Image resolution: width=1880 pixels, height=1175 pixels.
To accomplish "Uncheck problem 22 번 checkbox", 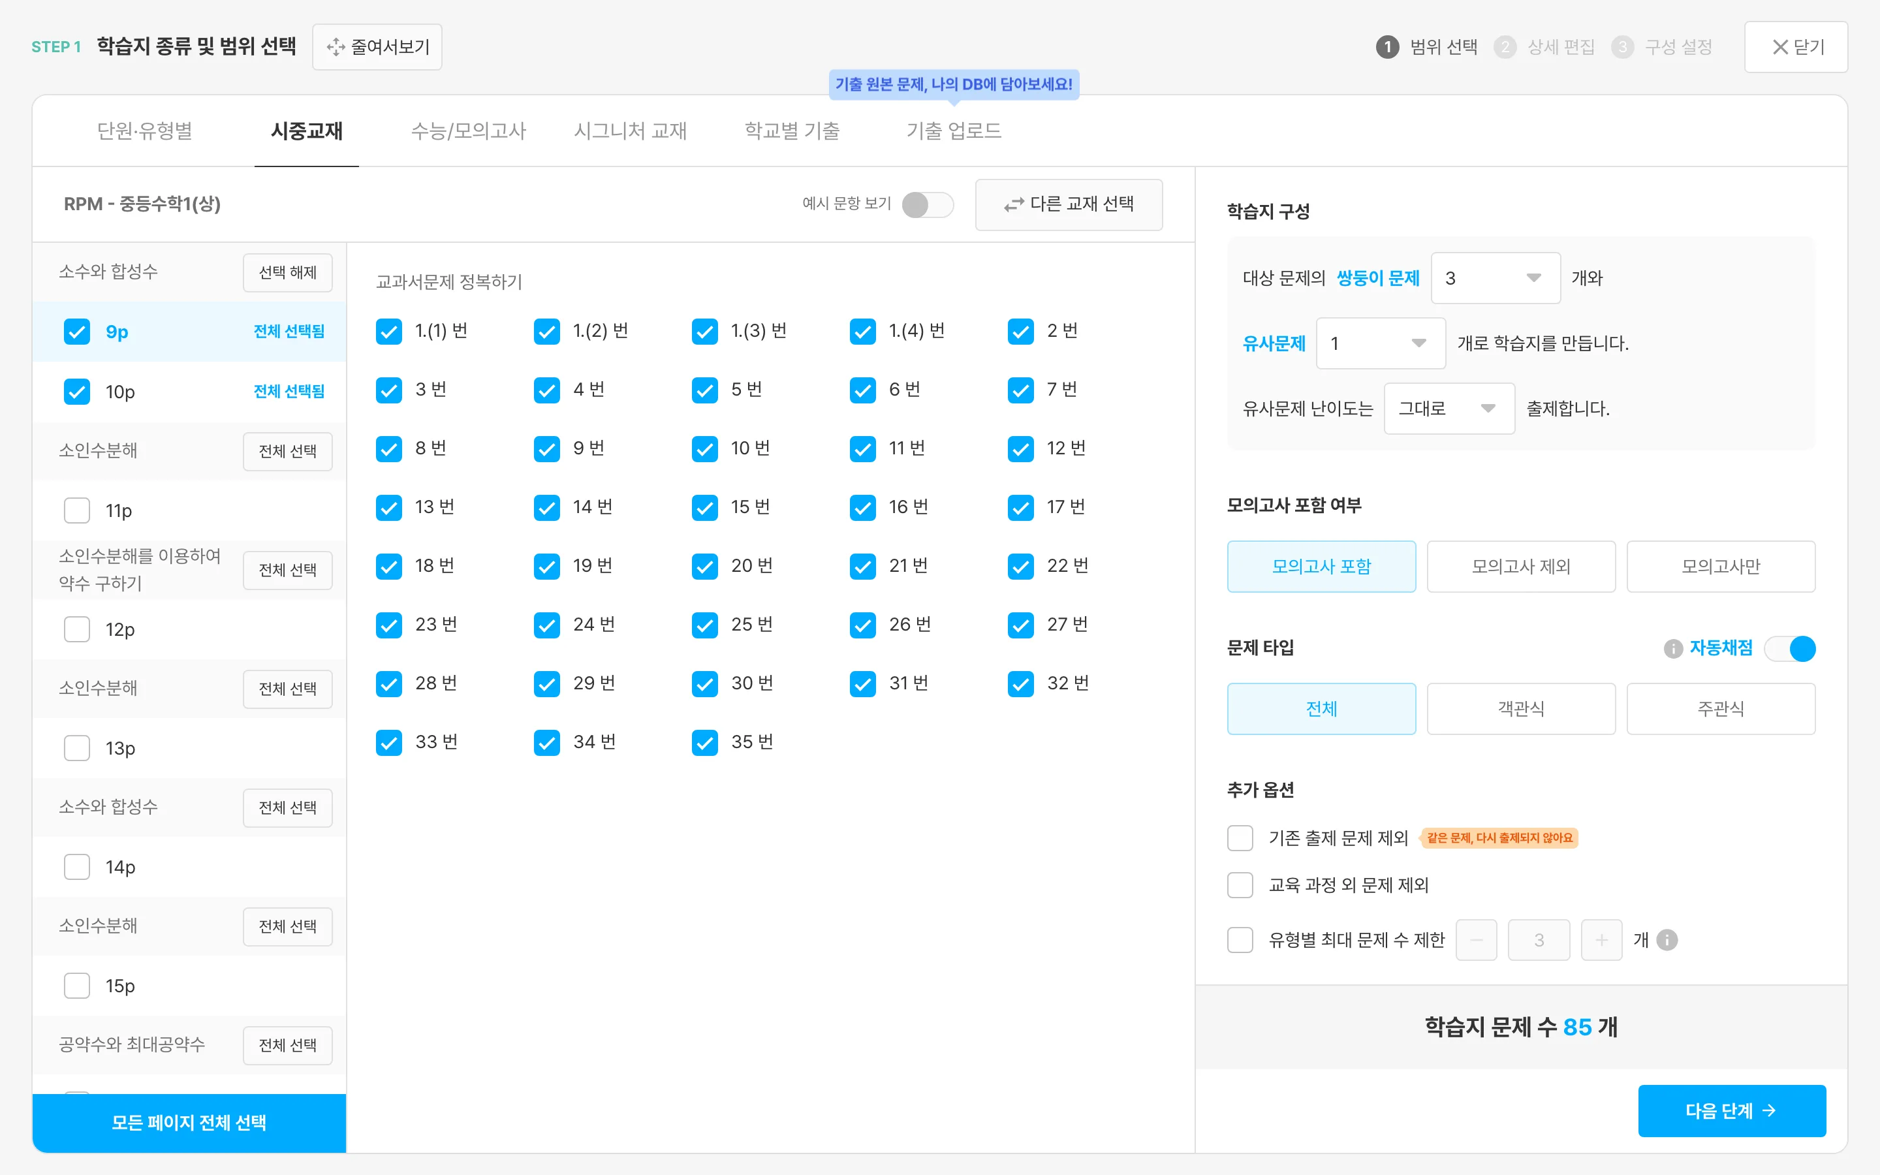I will click(x=1021, y=567).
